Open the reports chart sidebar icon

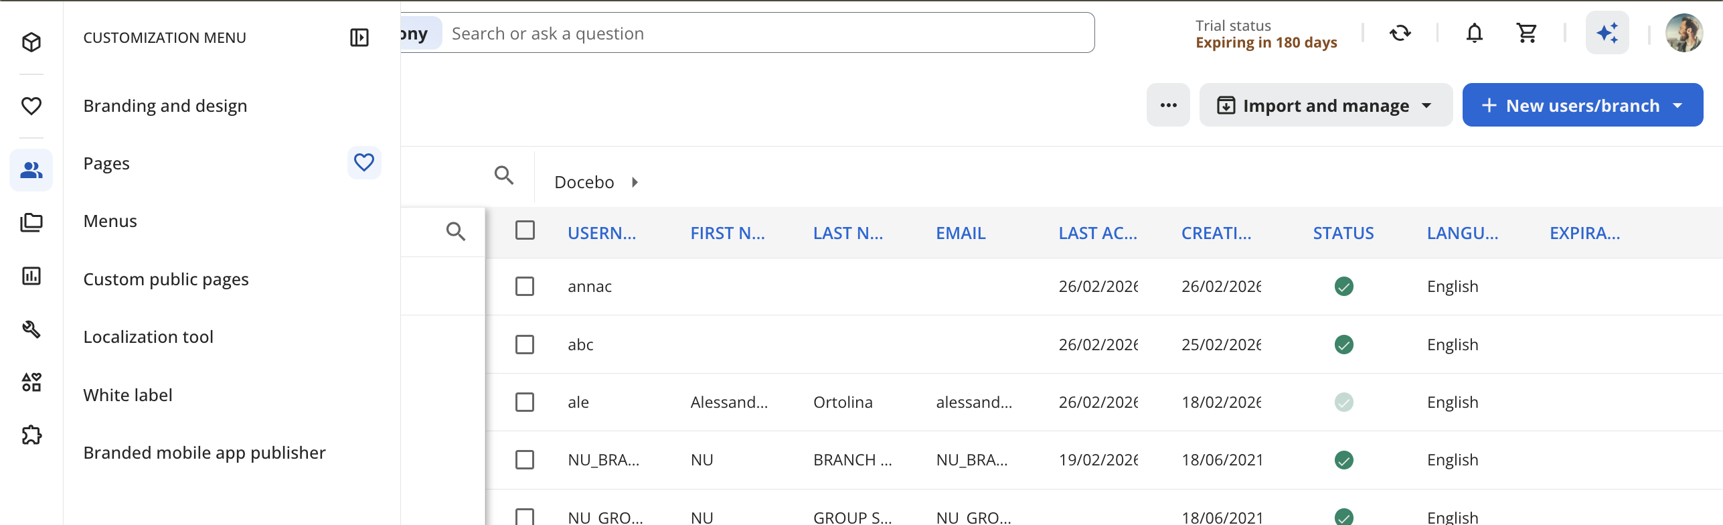click(31, 276)
